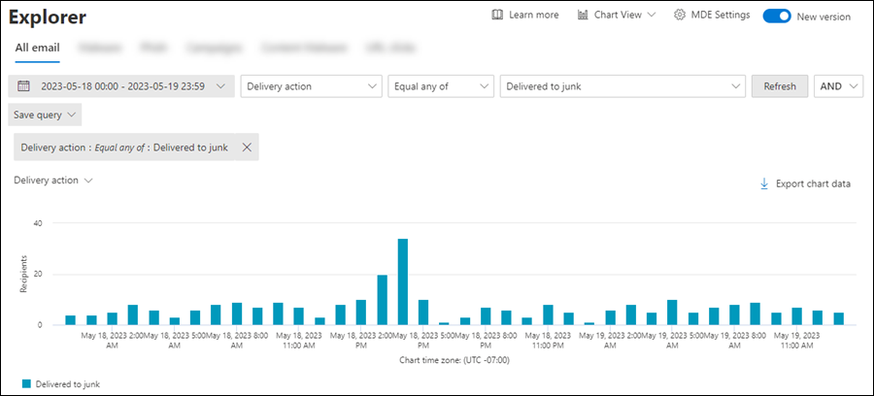This screenshot has height=396, width=874.
Task: Select the All email tab
Action: click(36, 47)
